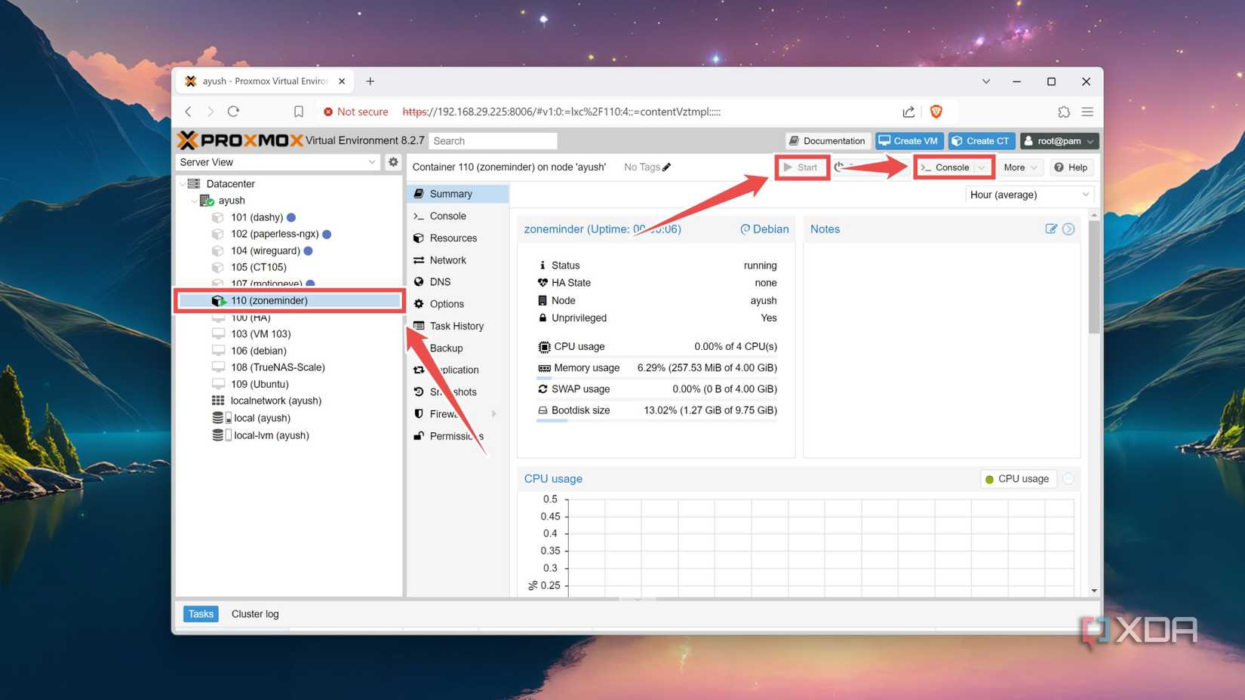Open the Options section
1245x700 pixels.
click(x=458, y=304)
